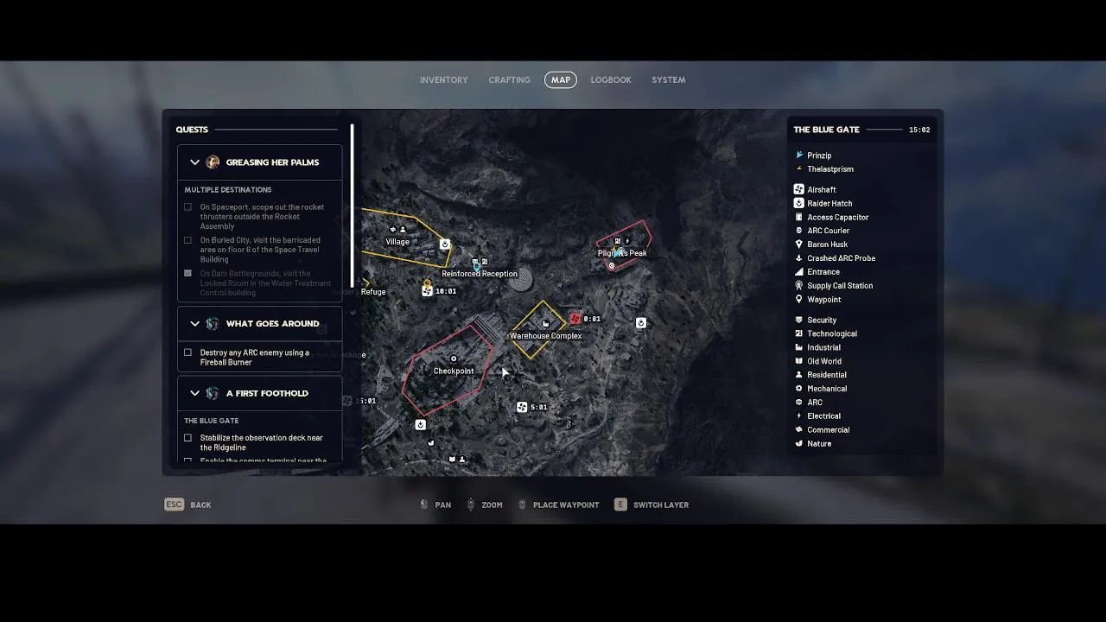
Task: Click the quest panel scrollbar
Action: tap(352, 206)
